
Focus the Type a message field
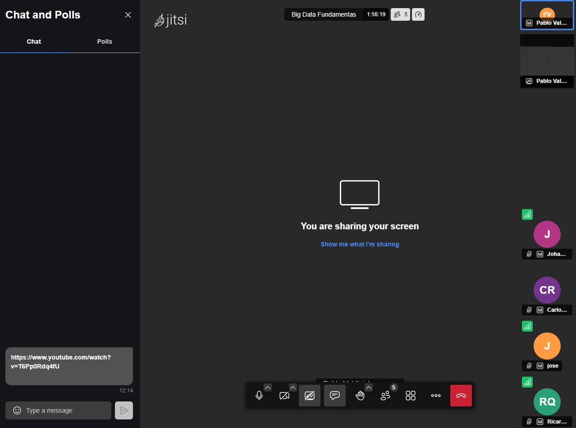coord(59,410)
